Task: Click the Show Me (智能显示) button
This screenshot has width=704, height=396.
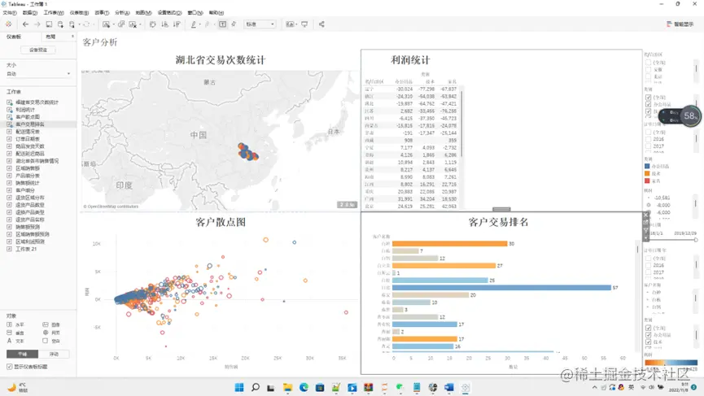Action: pos(680,24)
